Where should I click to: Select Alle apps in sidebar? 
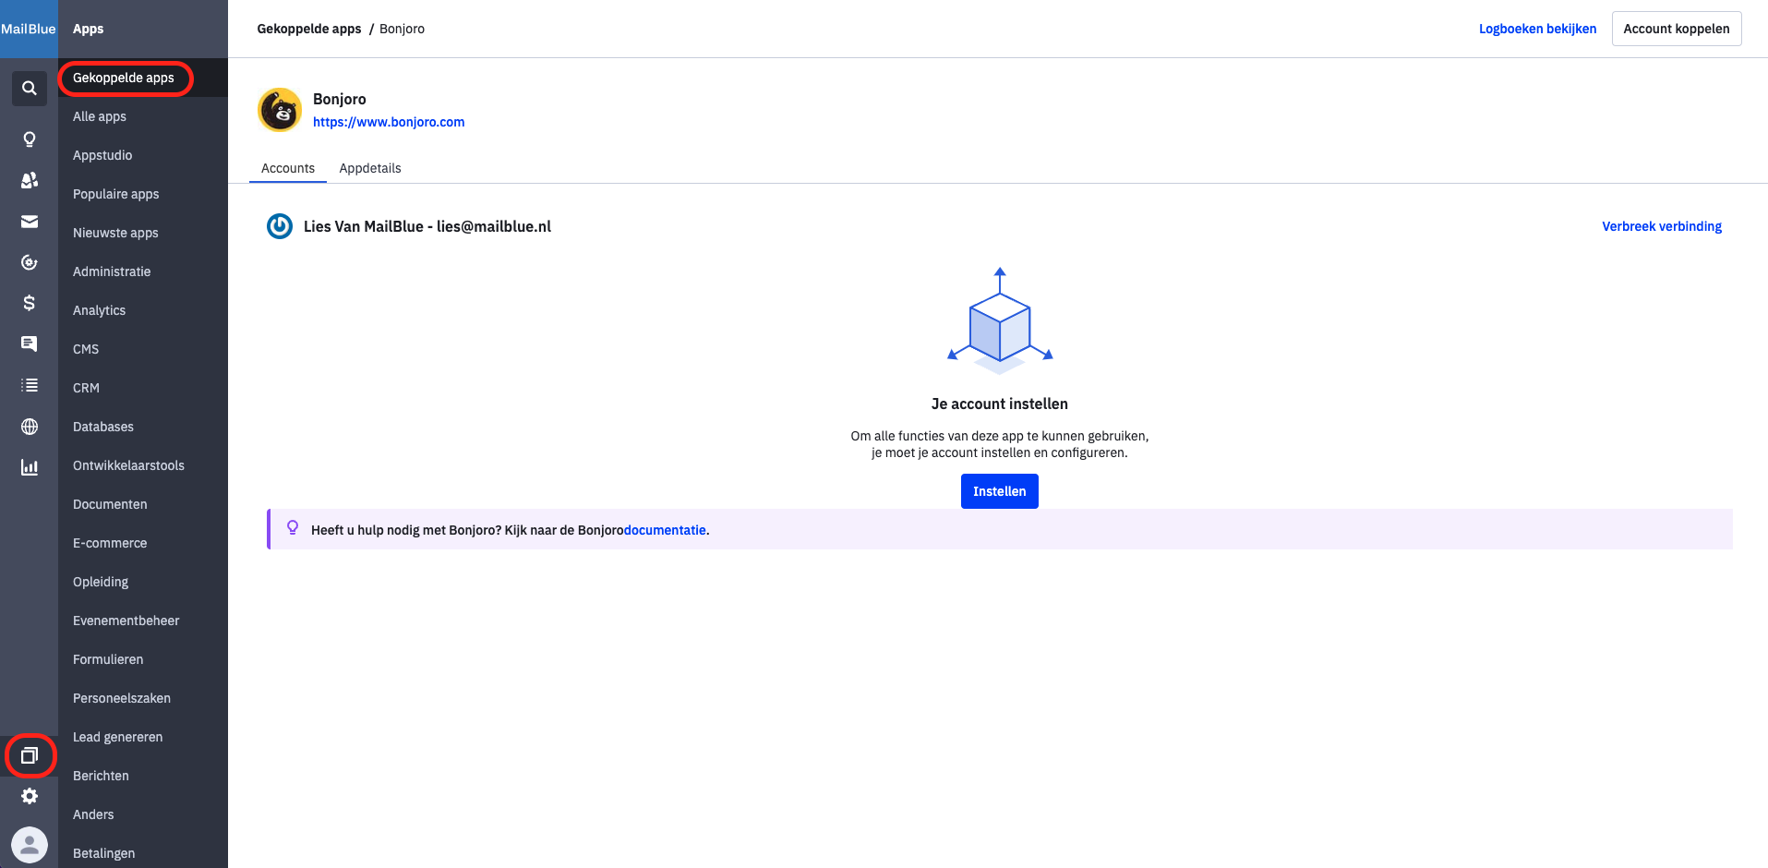point(143,116)
